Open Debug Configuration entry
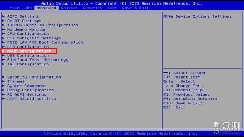Screen dimensions: 244x137 point(31,90)
